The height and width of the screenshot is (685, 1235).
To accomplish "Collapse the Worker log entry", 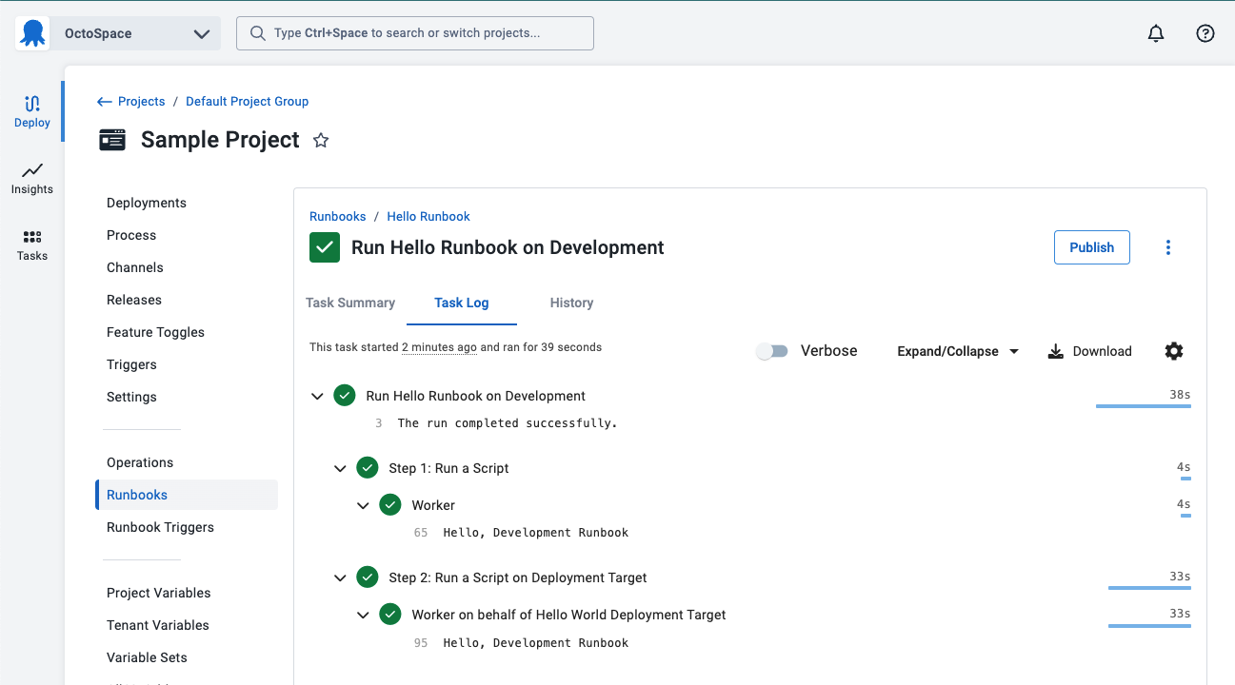I will coord(363,505).
